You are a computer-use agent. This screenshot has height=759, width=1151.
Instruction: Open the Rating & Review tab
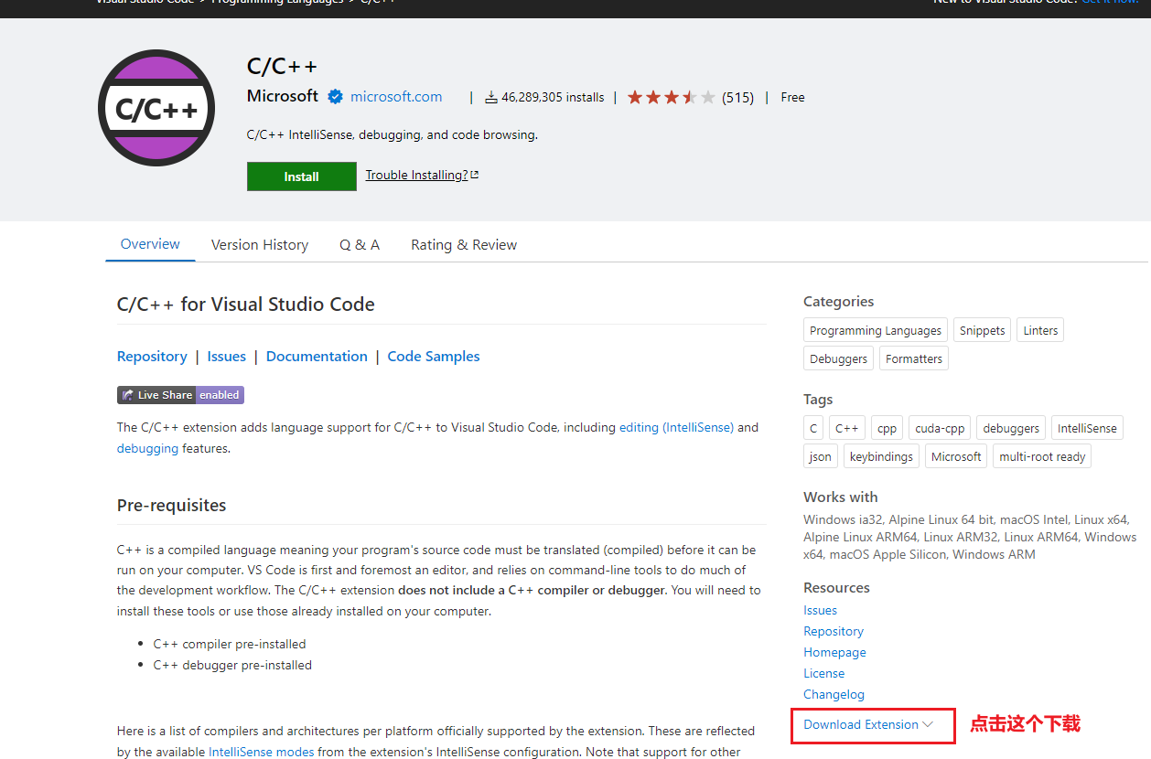464,245
